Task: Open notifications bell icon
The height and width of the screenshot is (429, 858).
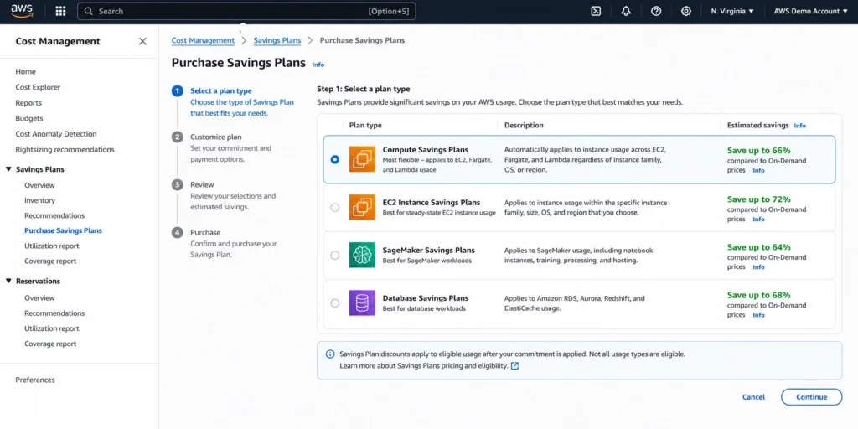Action: [x=626, y=11]
